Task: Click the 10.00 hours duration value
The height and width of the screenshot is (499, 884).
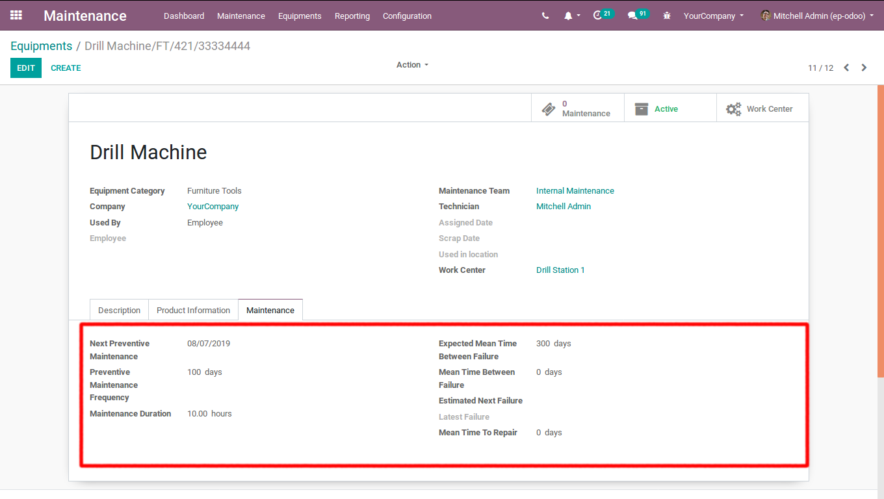Action: (209, 414)
